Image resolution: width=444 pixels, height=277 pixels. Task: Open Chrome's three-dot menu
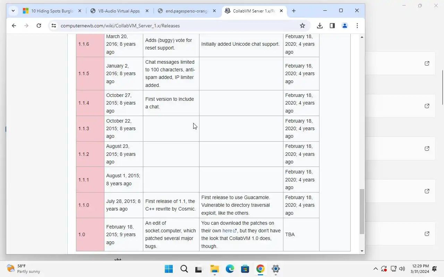click(357, 26)
